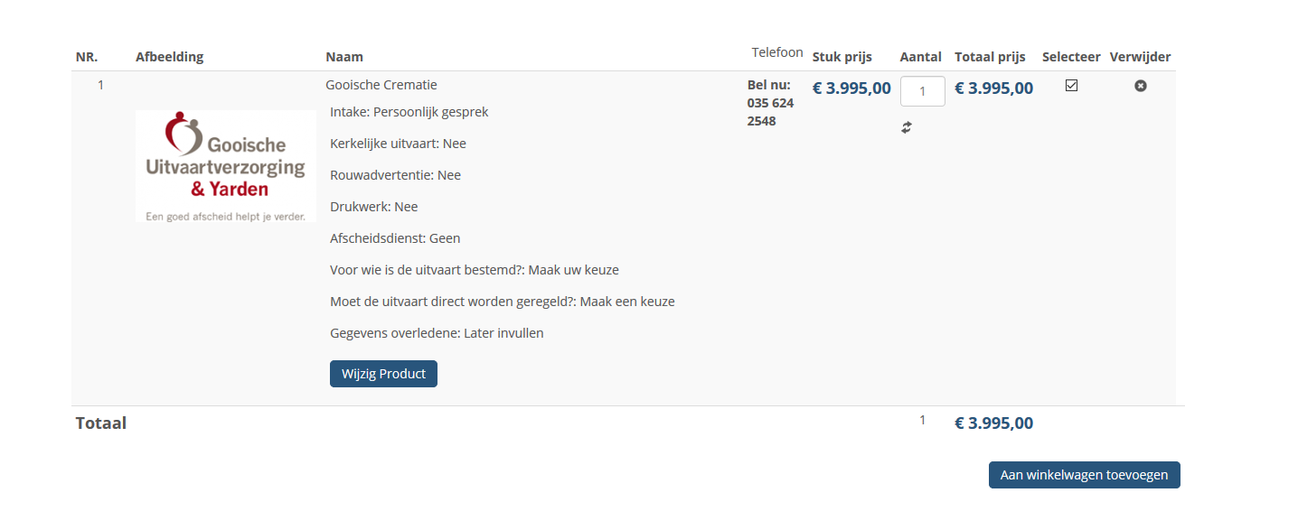The width and height of the screenshot is (1298, 530).
Task: Click the Telefoon column header
Action: (777, 53)
